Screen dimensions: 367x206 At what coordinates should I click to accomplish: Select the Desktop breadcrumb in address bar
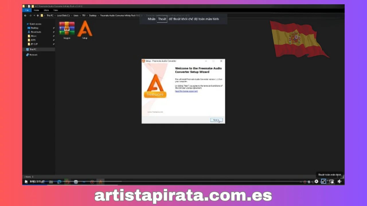tap(93, 15)
